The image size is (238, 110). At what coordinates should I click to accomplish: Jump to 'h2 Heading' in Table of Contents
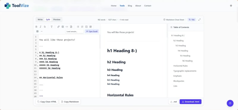pos(178,40)
